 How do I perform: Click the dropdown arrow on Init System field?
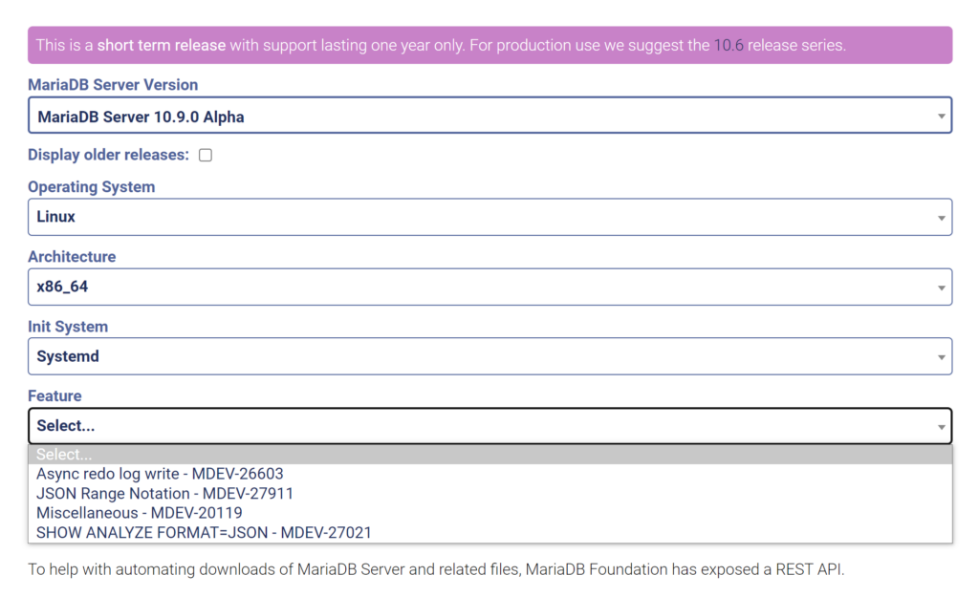(x=940, y=355)
